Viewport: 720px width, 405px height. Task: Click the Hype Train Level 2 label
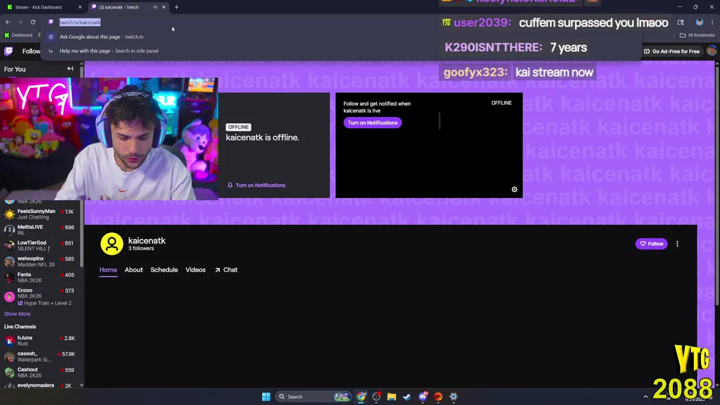[x=45, y=303]
